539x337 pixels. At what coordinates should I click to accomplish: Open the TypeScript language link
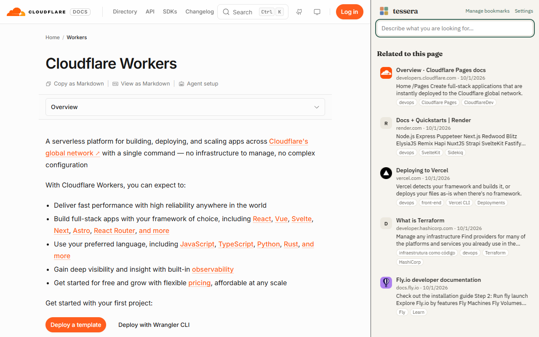236,244
